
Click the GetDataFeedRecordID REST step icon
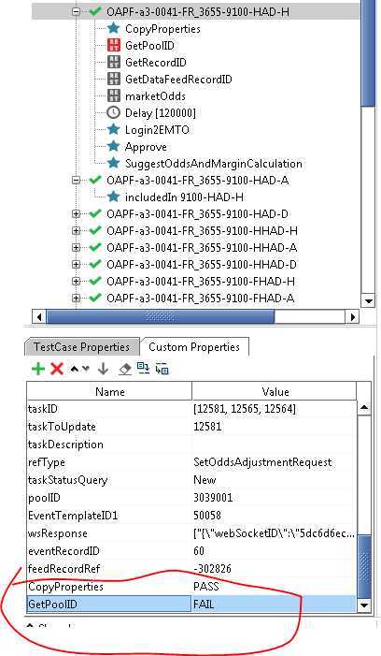coord(114,79)
